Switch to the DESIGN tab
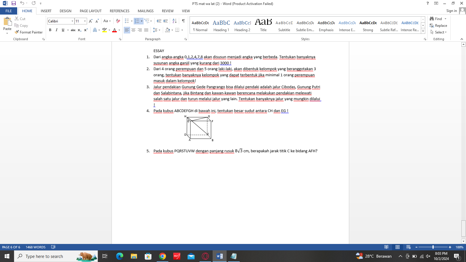This screenshot has height=262, width=466. point(66,11)
